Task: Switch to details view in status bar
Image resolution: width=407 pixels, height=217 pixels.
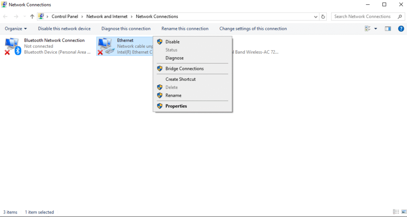Action: coord(395,212)
